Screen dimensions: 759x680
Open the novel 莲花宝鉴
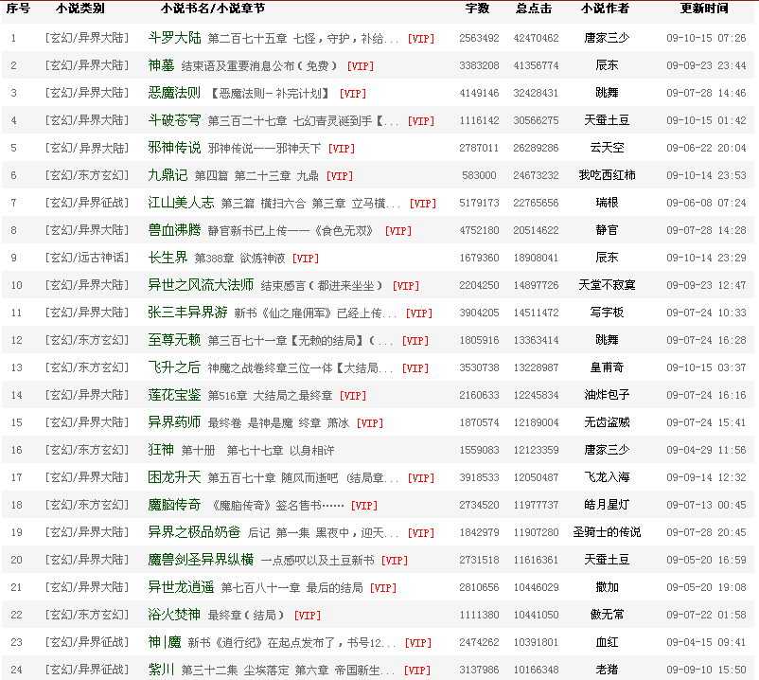coord(174,395)
